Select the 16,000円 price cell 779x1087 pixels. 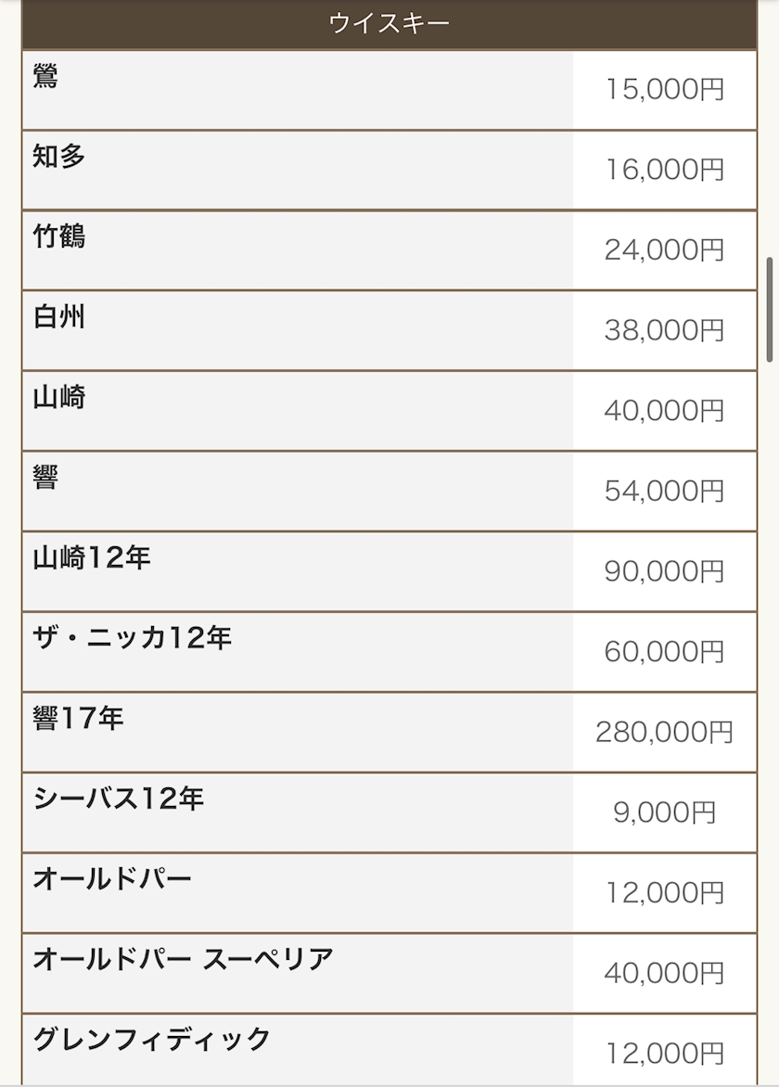click(664, 170)
